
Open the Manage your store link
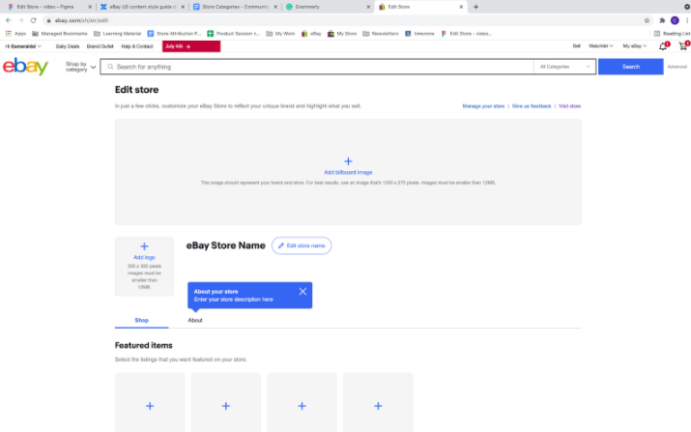pos(483,105)
